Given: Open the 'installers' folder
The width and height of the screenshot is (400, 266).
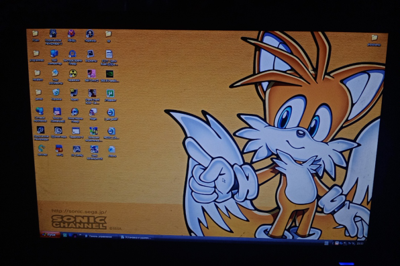Looking at the screenshot, I should tap(37, 76).
